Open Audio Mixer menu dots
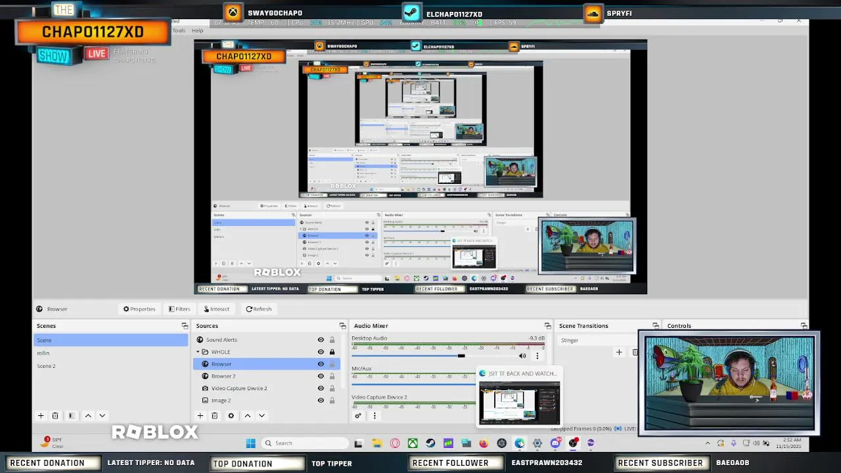The image size is (841, 473). click(375, 416)
